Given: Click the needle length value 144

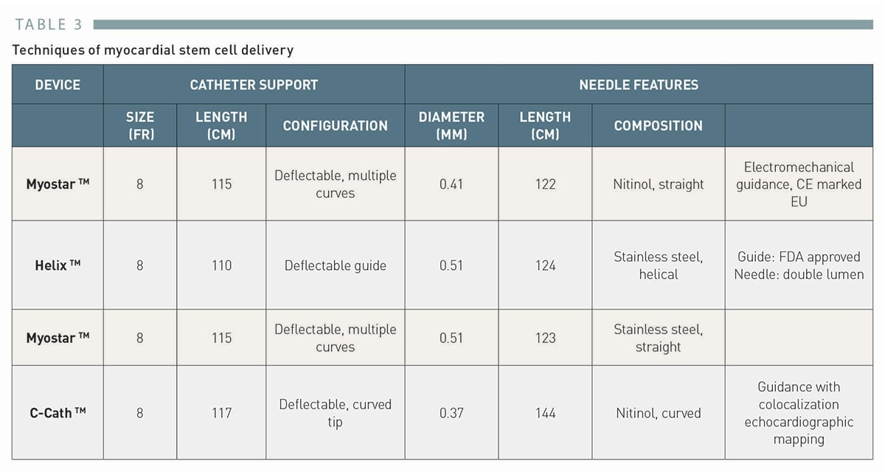Looking at the screenshot, I should point(545,413).
